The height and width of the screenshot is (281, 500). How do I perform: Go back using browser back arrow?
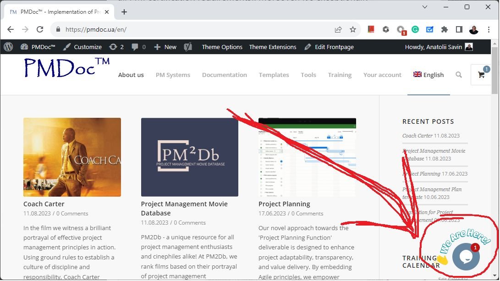pyautogui.click(x=11, y=29)
